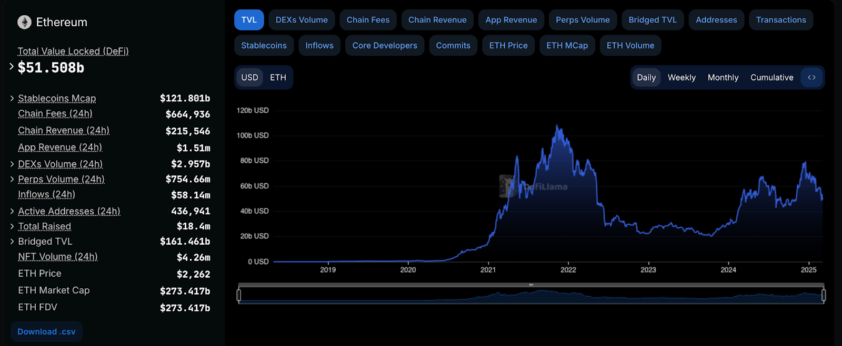This screenshot has width=842, height=346.
Task: Click the ETH Market Cap label
Action: (x=54, y=290)
